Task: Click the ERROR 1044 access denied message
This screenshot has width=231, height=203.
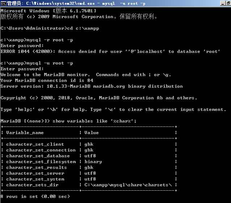Action: 110,51
